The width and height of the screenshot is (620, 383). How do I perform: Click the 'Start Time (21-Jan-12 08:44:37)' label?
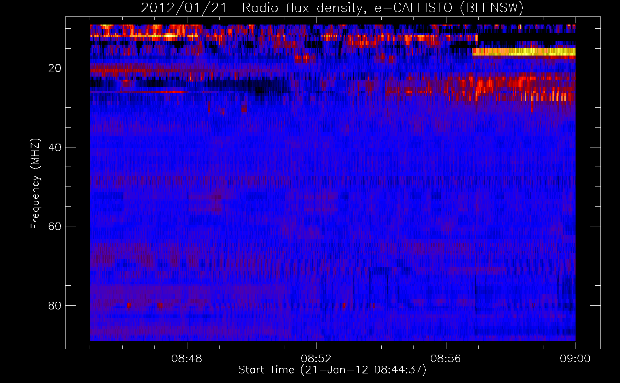(x=332, y=370)
